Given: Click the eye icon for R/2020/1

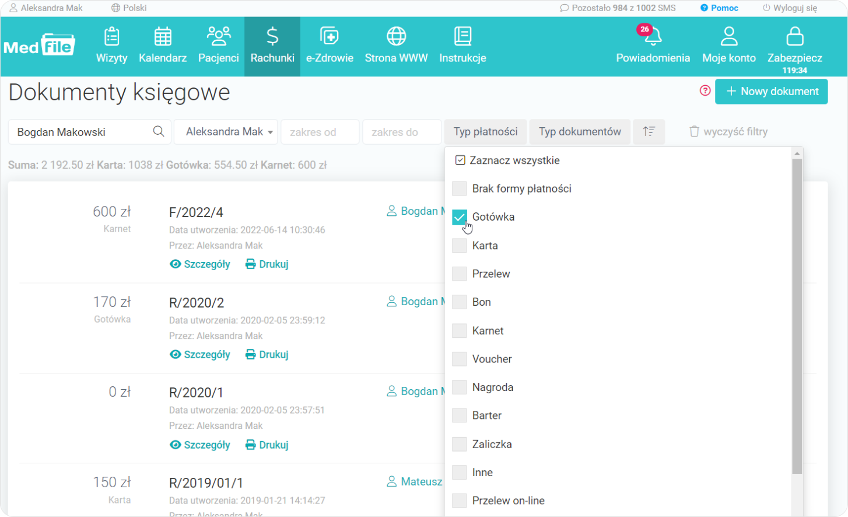Looking at the screenshot, I should click(175, 445).
